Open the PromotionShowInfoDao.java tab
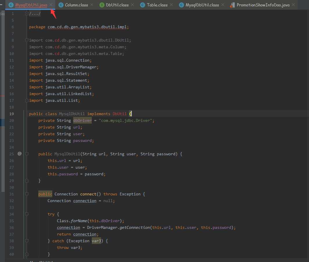Screen dimensions: 309x262 263,5
